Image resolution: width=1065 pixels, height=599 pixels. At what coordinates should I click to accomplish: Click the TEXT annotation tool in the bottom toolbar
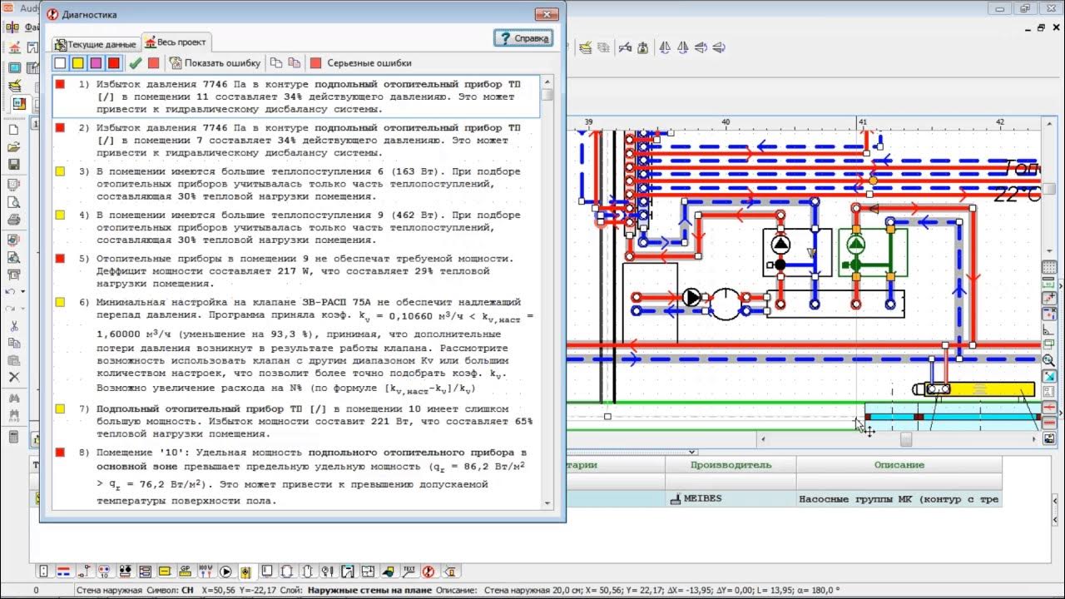pyautogui.click(x=409, y=572)
